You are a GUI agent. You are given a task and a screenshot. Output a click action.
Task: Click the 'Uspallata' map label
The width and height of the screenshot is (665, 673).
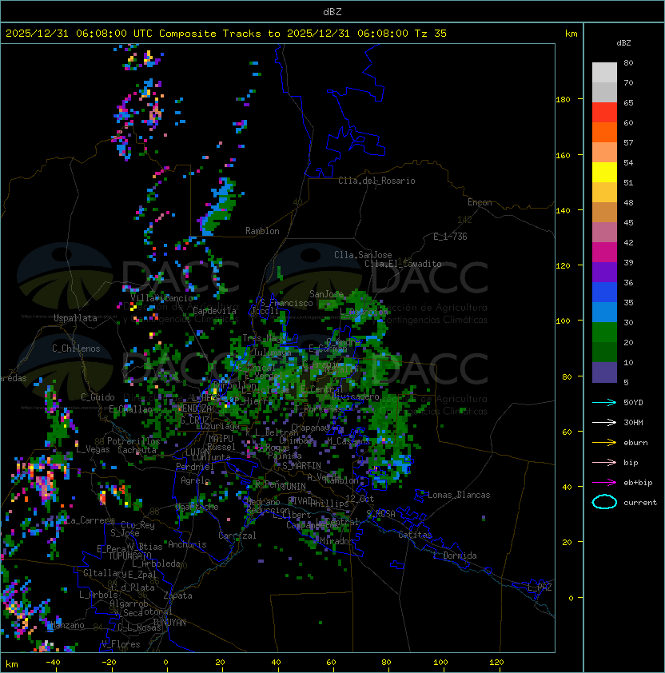[x=76, y=318]
